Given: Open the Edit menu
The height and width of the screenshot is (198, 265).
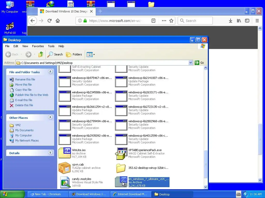Looking at the screenshot, I should [16, 46].
